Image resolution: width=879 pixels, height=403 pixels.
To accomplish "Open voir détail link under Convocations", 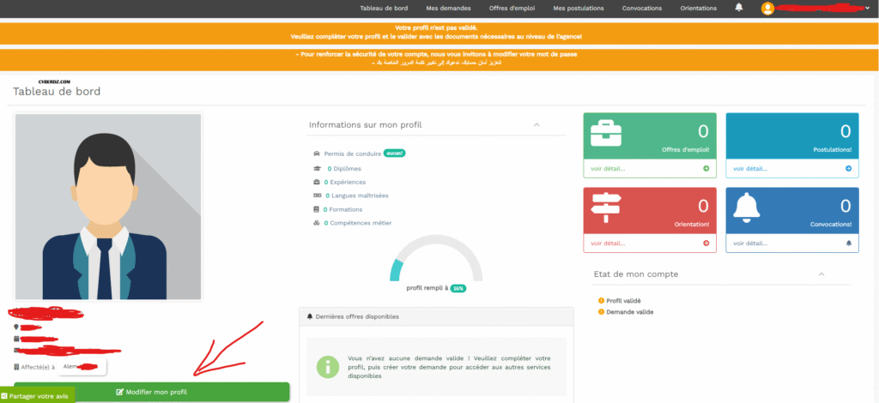I will (x=750, y=243).
